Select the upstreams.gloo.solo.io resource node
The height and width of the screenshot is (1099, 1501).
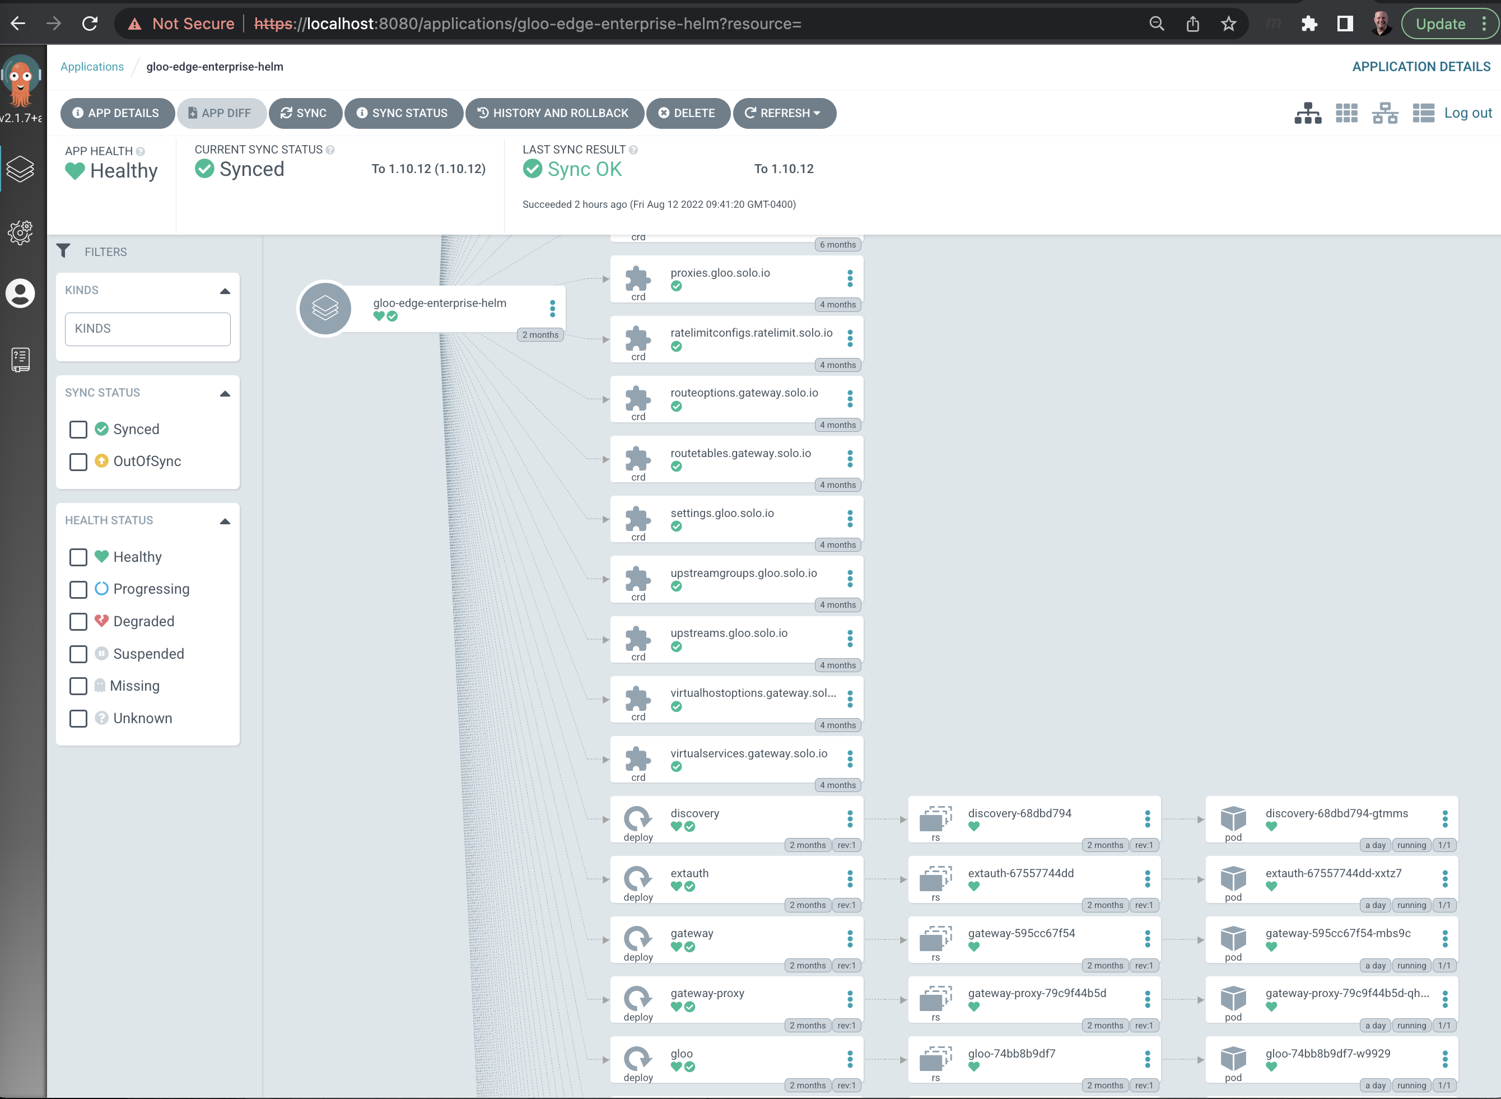[736, 639]
